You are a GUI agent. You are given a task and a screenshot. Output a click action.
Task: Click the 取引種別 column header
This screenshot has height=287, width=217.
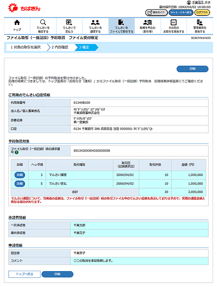pyautogui.click(x=80, y=165)
